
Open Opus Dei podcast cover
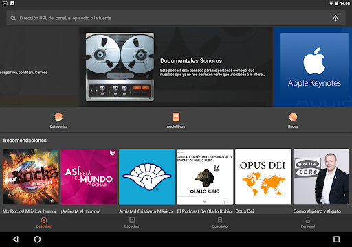click(263, 177)
